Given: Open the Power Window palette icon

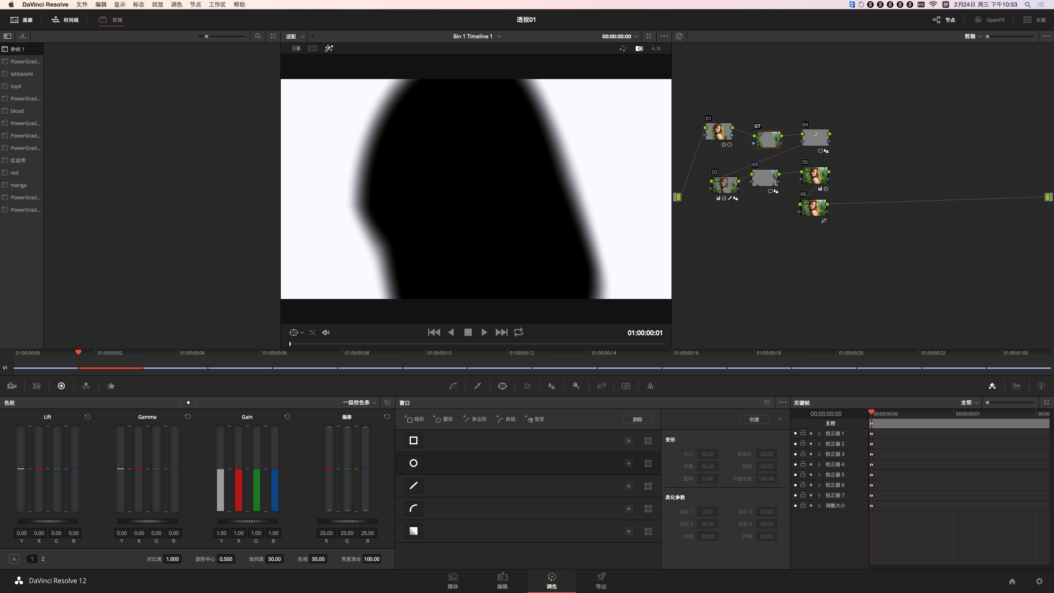Looking at the screenshot, I should pyautogui.click(x=502, y=386).
